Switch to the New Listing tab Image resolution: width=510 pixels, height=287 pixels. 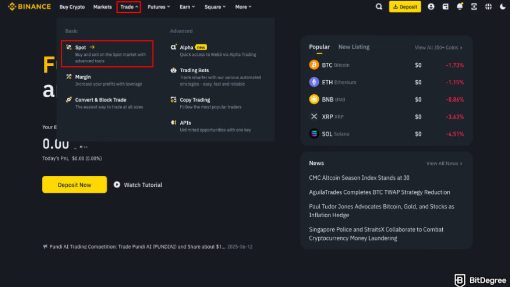click(x=354, y=47)
